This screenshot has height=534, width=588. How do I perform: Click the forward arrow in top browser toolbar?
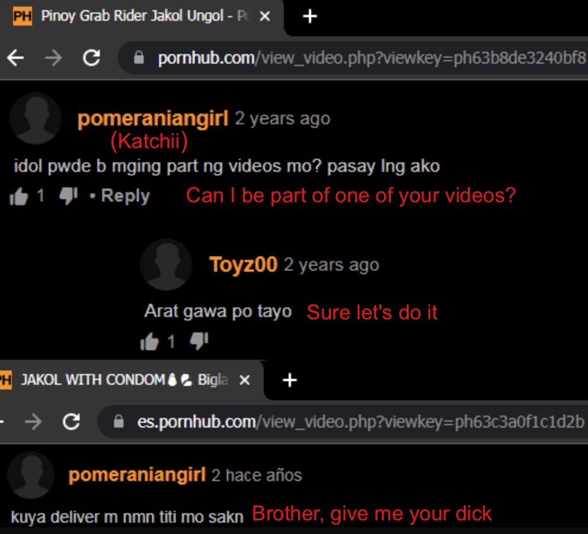tap(53, 58)
